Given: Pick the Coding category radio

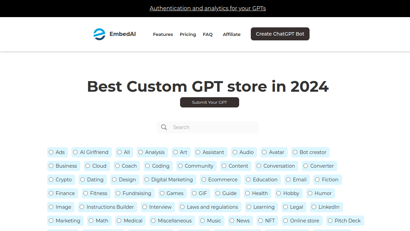Looking at the screenshot, I should (x=148, y=166).
